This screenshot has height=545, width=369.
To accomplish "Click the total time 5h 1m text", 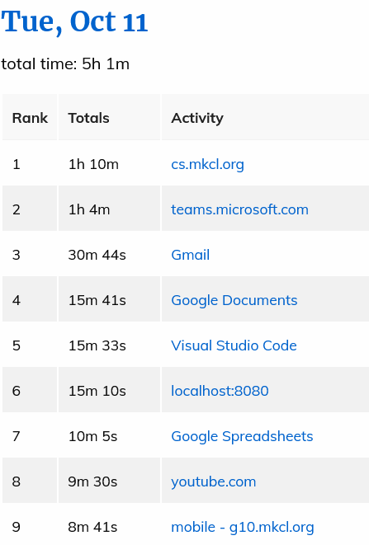I will pyautogui.click(x=65, y=64).
